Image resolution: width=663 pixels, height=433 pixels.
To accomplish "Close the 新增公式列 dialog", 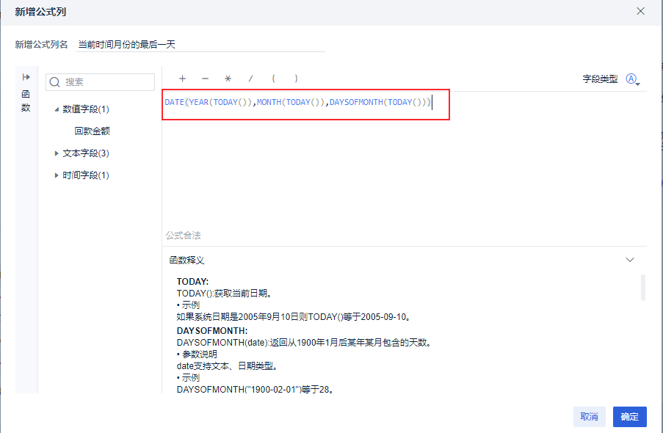I will coord(640,12).
